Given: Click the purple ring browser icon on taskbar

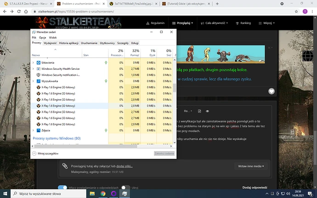Looking at the screenshot, I should click(x=113, y=194).
